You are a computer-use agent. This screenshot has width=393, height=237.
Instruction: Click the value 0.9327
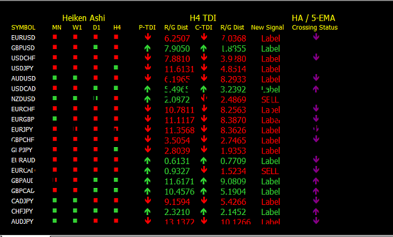click(177, 172)
